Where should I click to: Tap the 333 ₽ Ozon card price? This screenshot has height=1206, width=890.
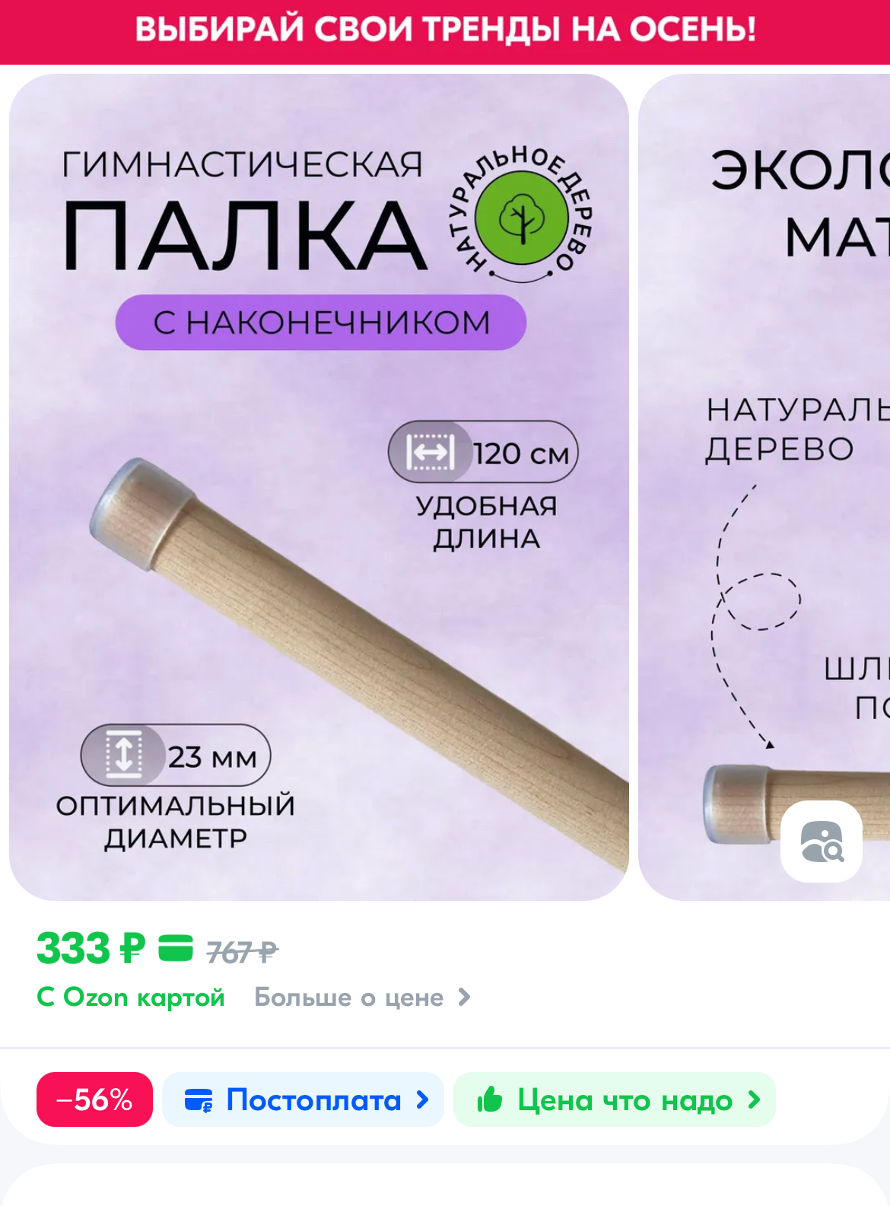pos(91,949)
